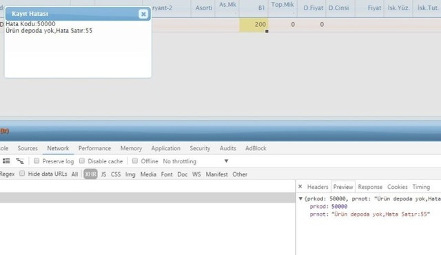Open the Cookies tab

[397, 187]
